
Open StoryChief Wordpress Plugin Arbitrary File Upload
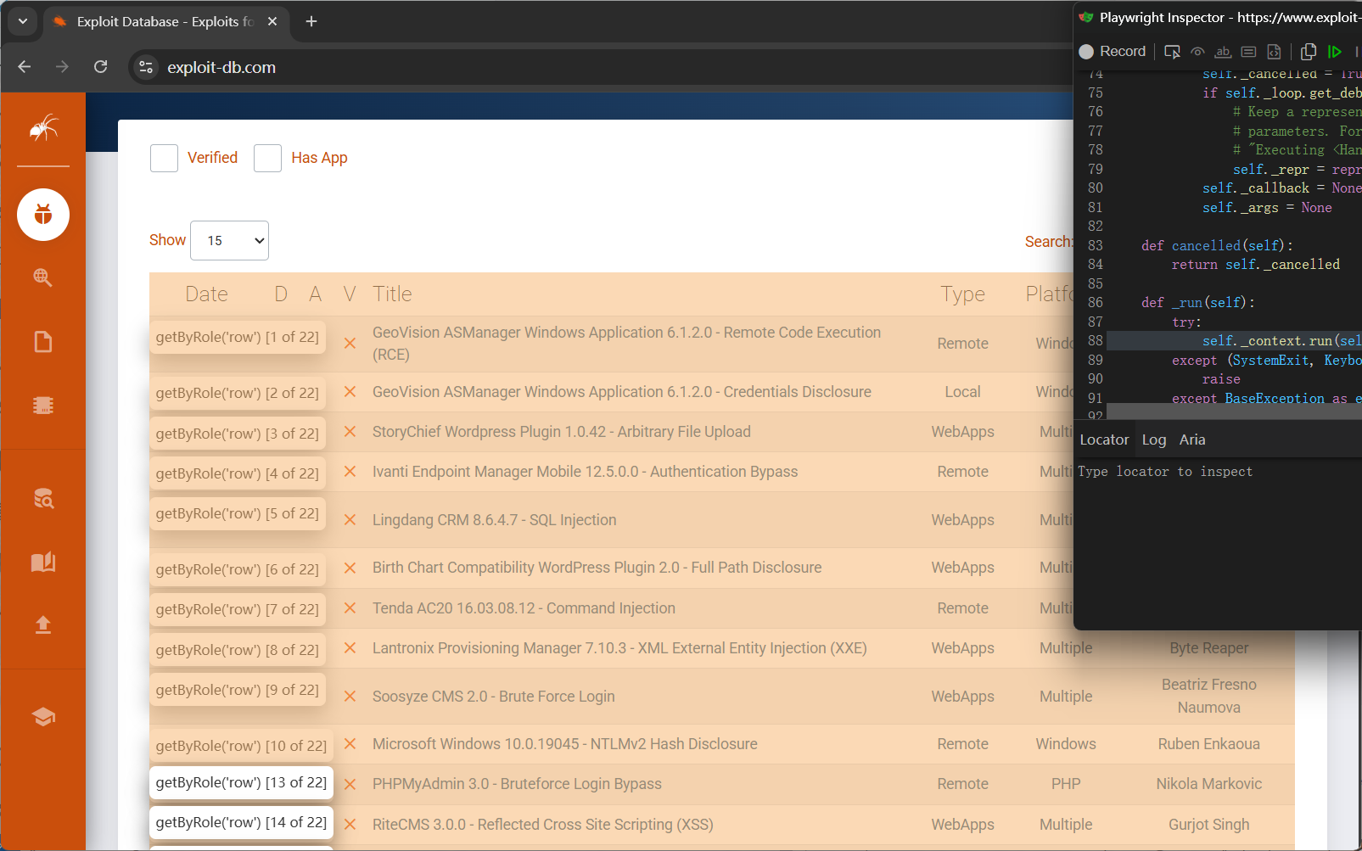click(x=561, y=432)
